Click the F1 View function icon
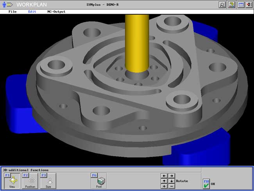This screenshot has height=191, width=254. pyautogui.click(x=12, y=181)
